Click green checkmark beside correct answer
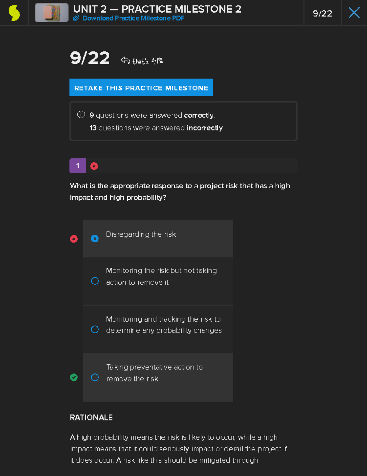 pyautogui.click(x=74, y=377)
